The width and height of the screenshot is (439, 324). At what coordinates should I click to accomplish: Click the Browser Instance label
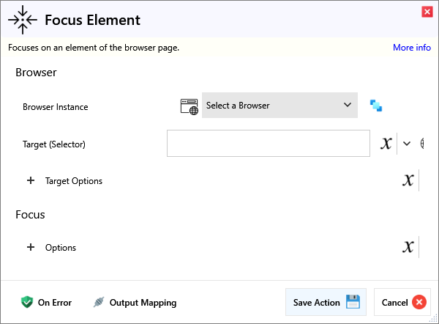tap(56, 107)
